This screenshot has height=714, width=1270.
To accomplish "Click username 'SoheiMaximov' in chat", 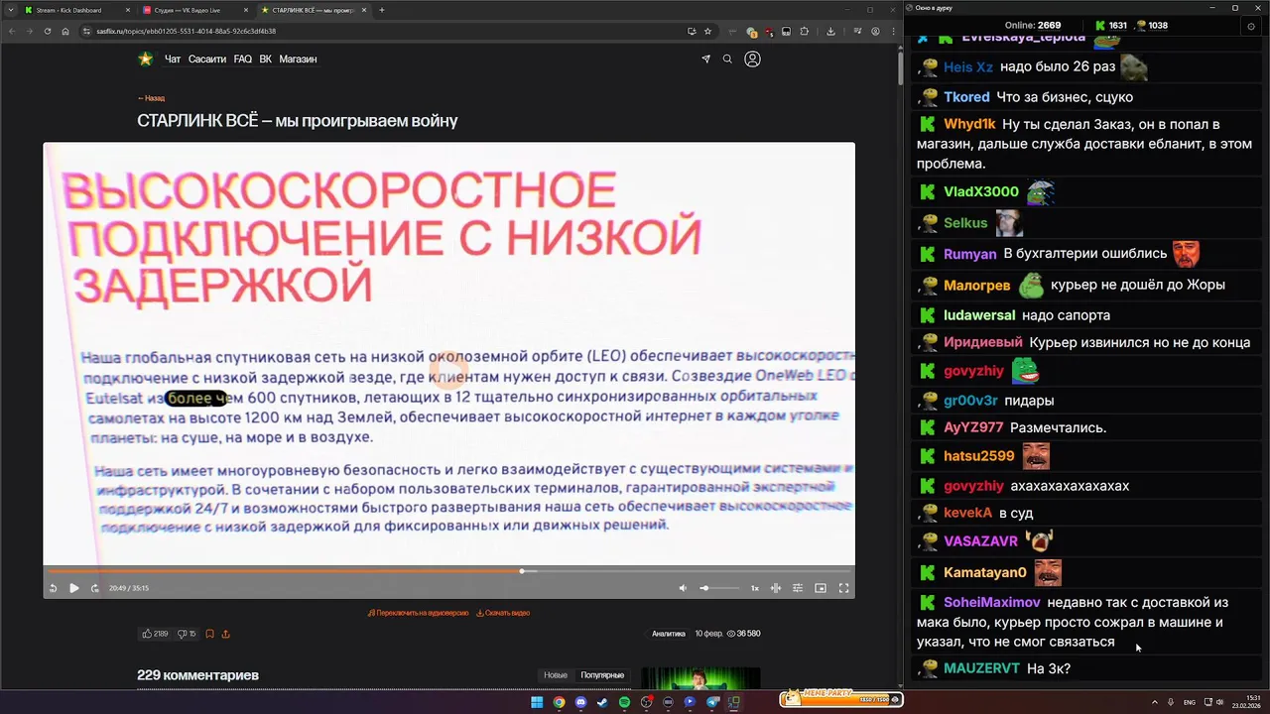I will 992,603.
